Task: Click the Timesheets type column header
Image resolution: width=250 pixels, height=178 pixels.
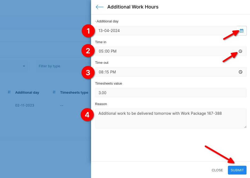Action: (x=74, y=93)
